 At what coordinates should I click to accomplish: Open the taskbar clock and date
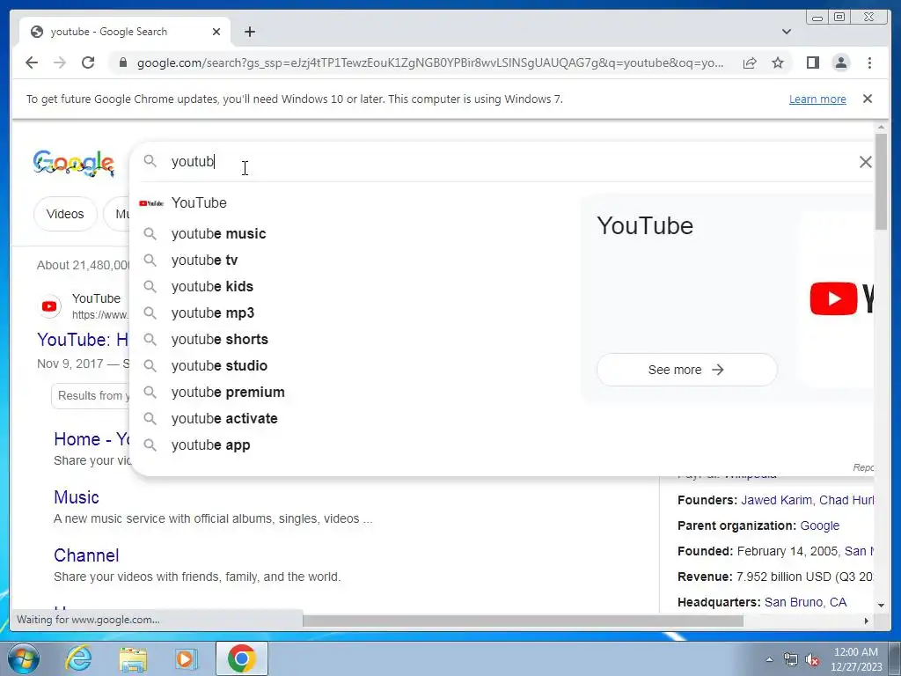(x=855, y=659)
